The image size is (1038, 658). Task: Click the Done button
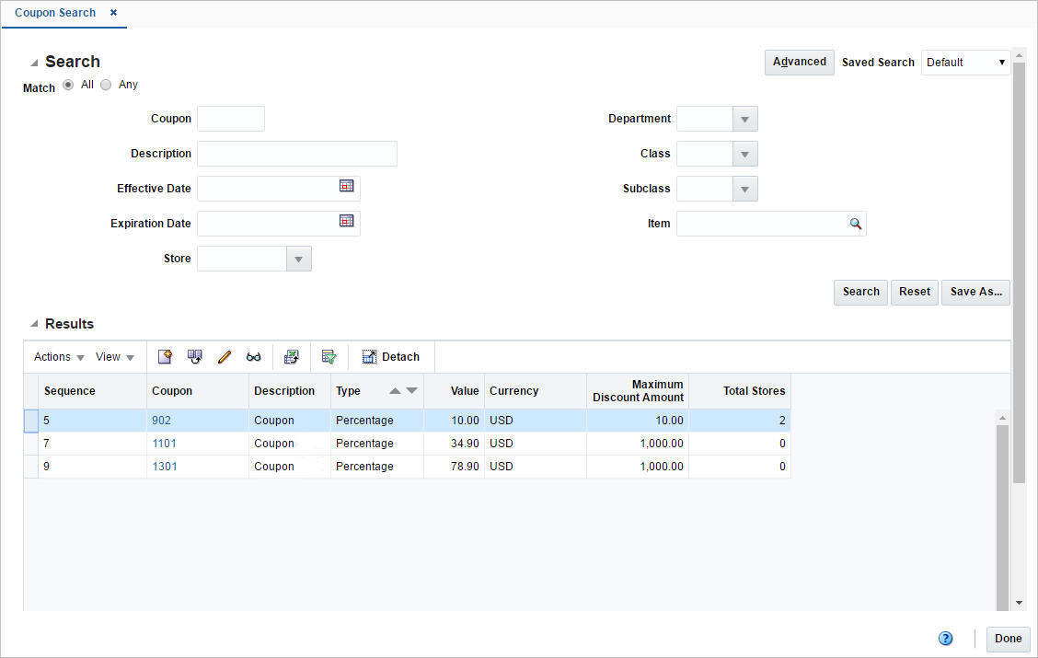tap(1009, 639)
